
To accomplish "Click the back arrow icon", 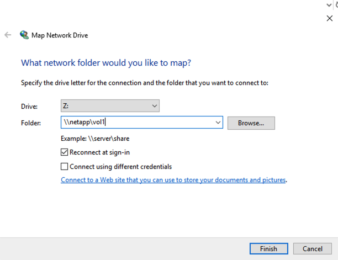I will 8,35.
